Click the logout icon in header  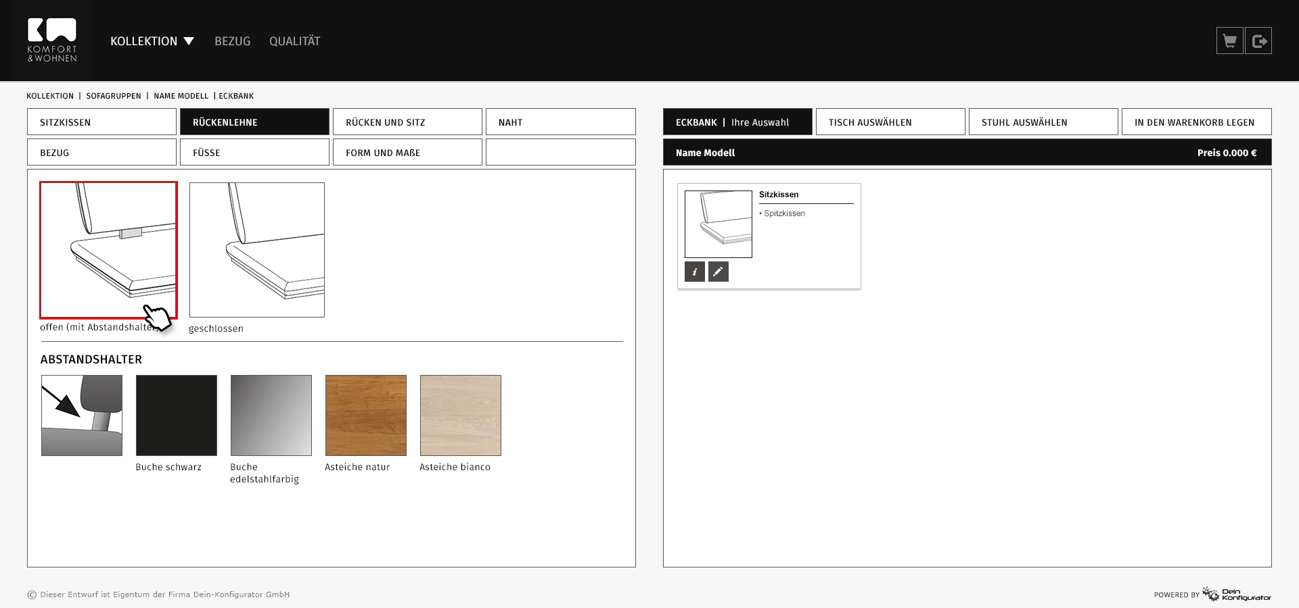click(1258, 41)
